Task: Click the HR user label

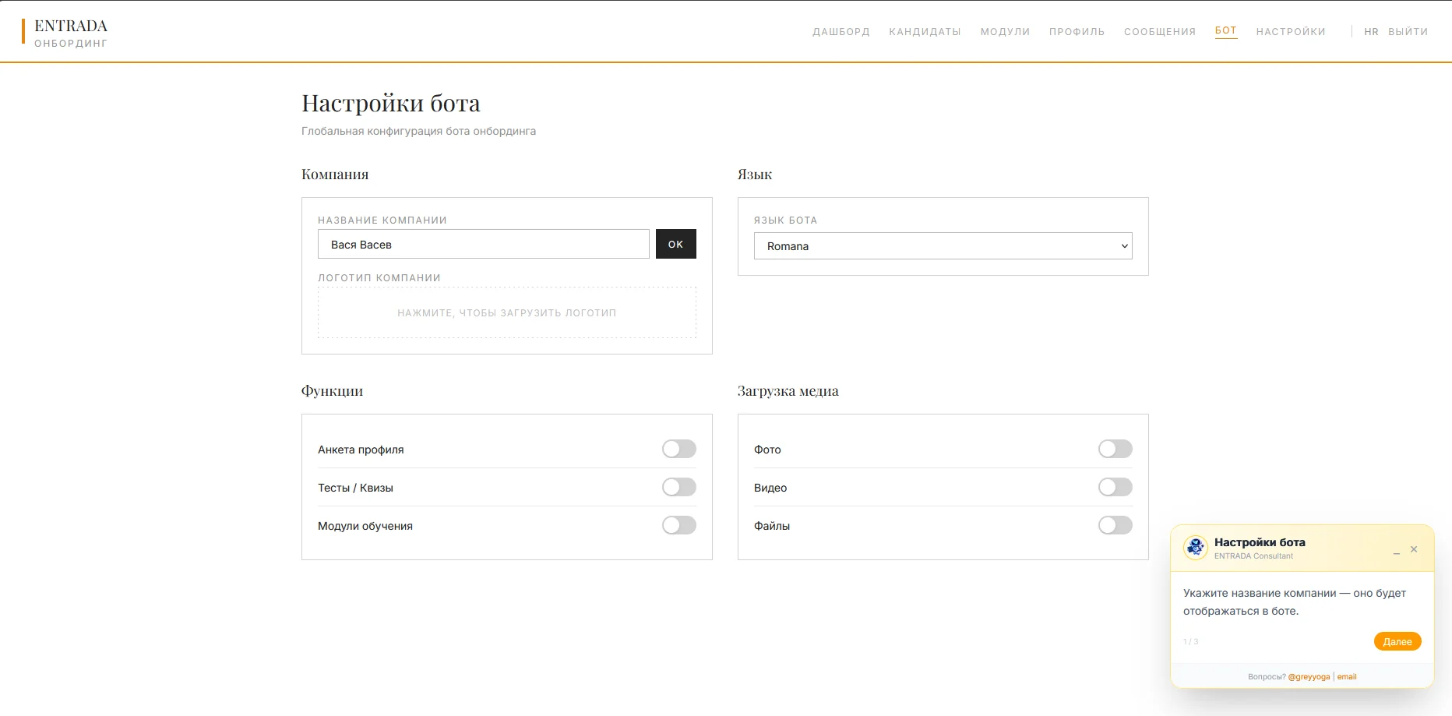Action: coord(1372,32)
